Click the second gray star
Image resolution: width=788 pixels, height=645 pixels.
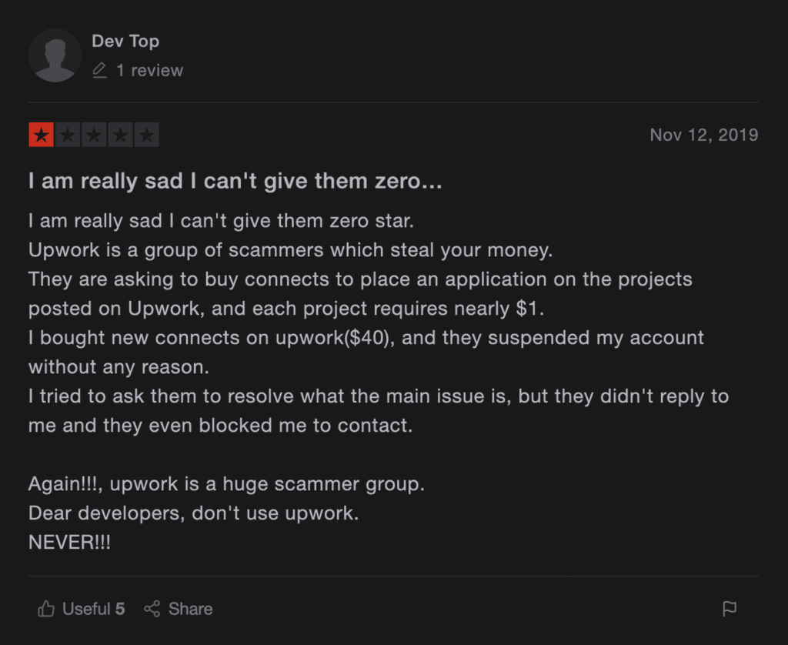(68, 136)
